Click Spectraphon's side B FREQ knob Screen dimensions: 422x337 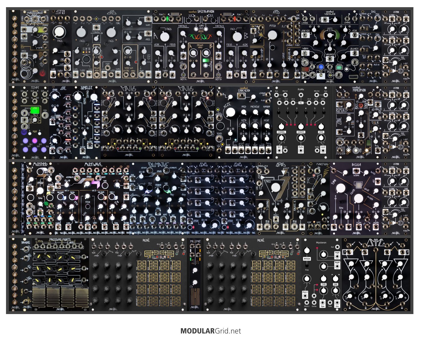pyautogui.click(x=237, y=37)
